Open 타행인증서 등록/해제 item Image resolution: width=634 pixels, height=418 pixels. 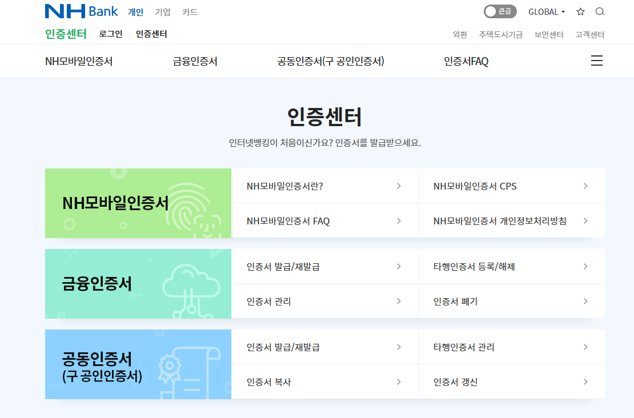point(512,267)
